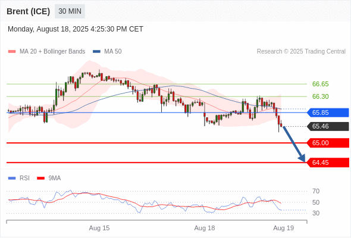Click the Brent (ICE) chart title
This screenshot has width=351, height=238.
[x=29, y=11]
